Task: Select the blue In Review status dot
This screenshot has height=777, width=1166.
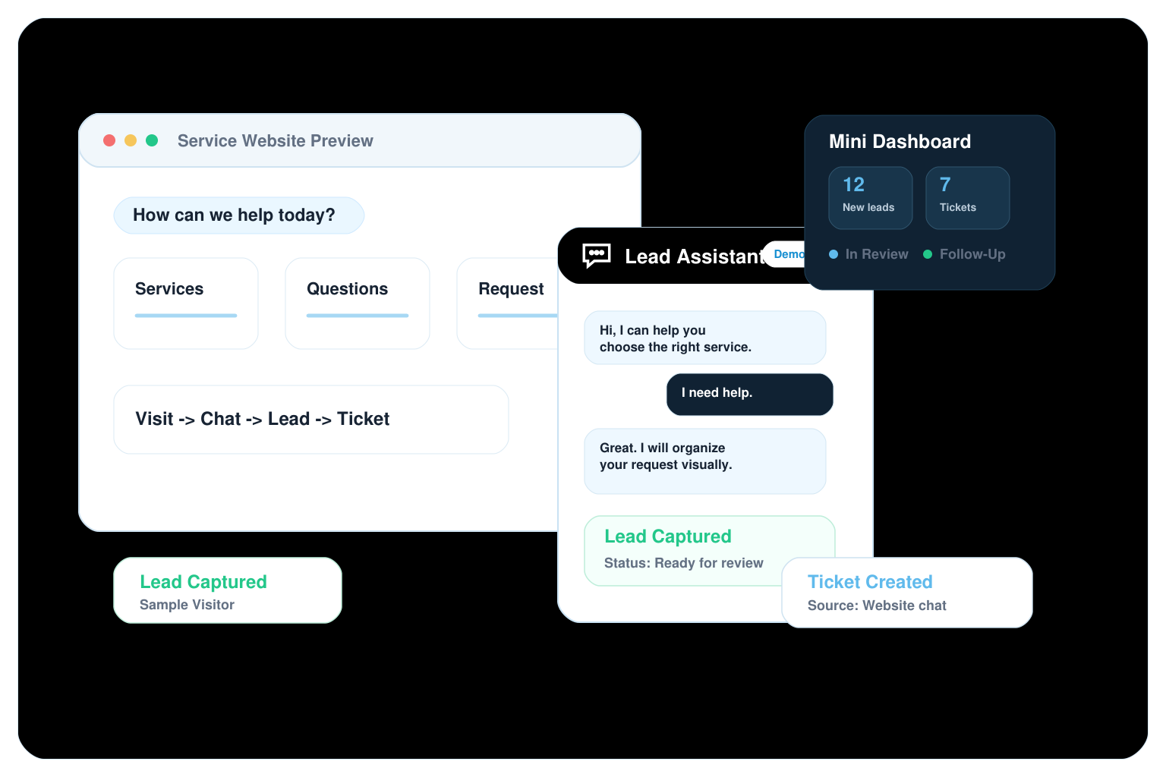Action: pos(834,254)
